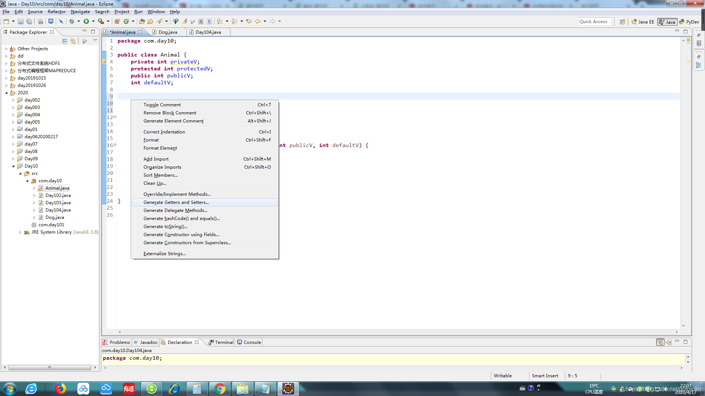Select Dog.java in Package Explorer
Viewport: 705px width, 396px height.
55,217
